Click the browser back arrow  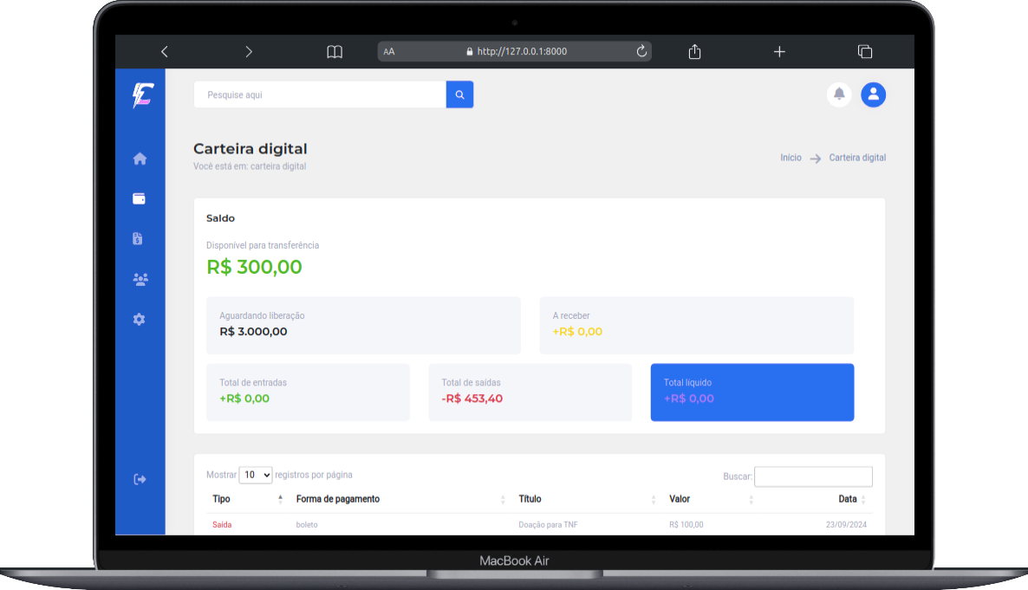(x=165, y=52)
